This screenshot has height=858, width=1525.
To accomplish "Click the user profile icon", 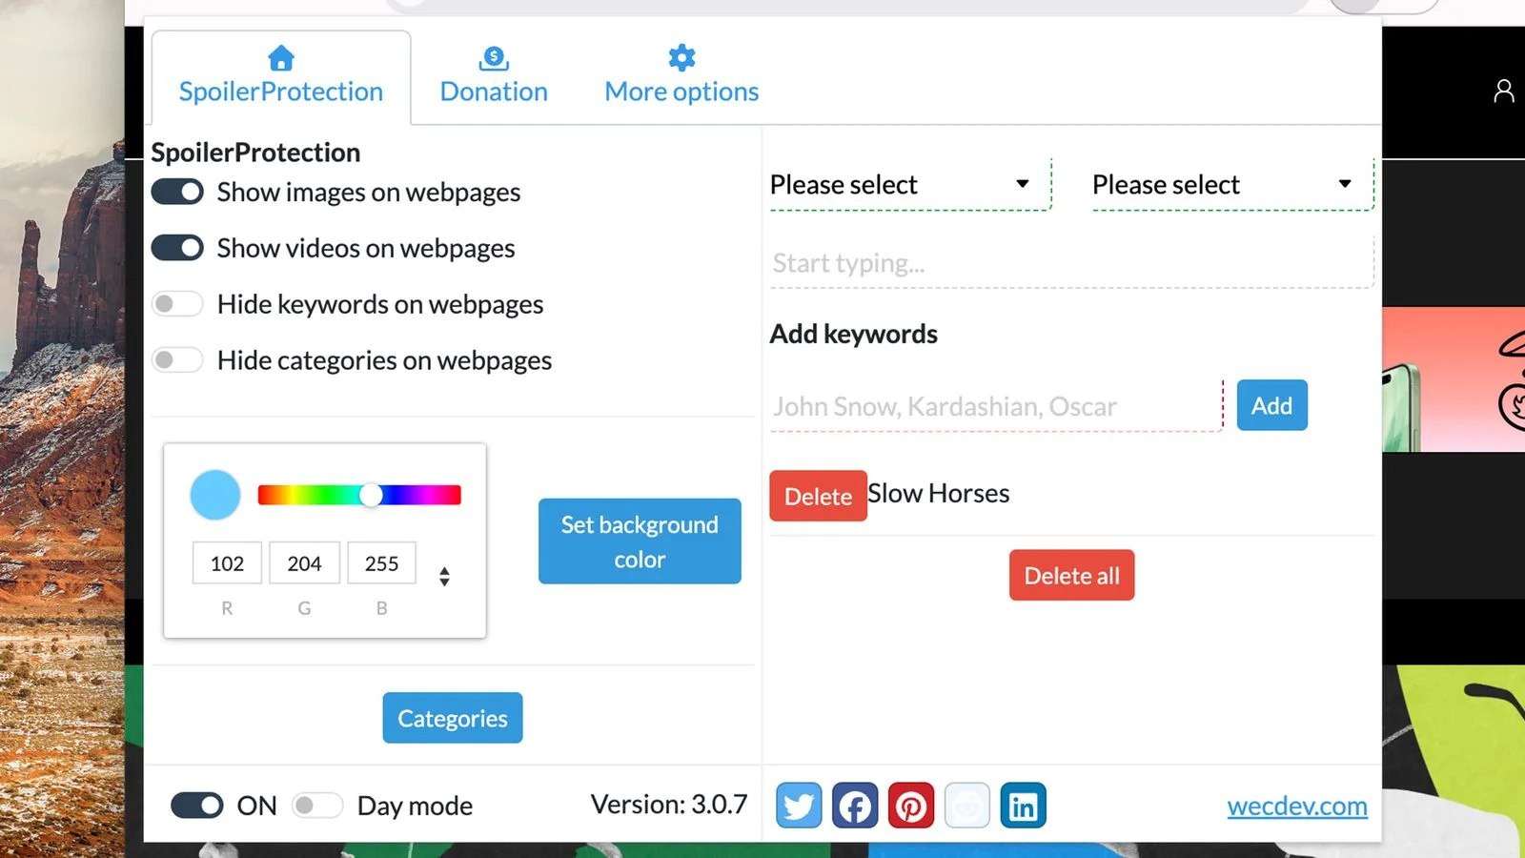I will pyautogui.click(x=1504, y=91).
